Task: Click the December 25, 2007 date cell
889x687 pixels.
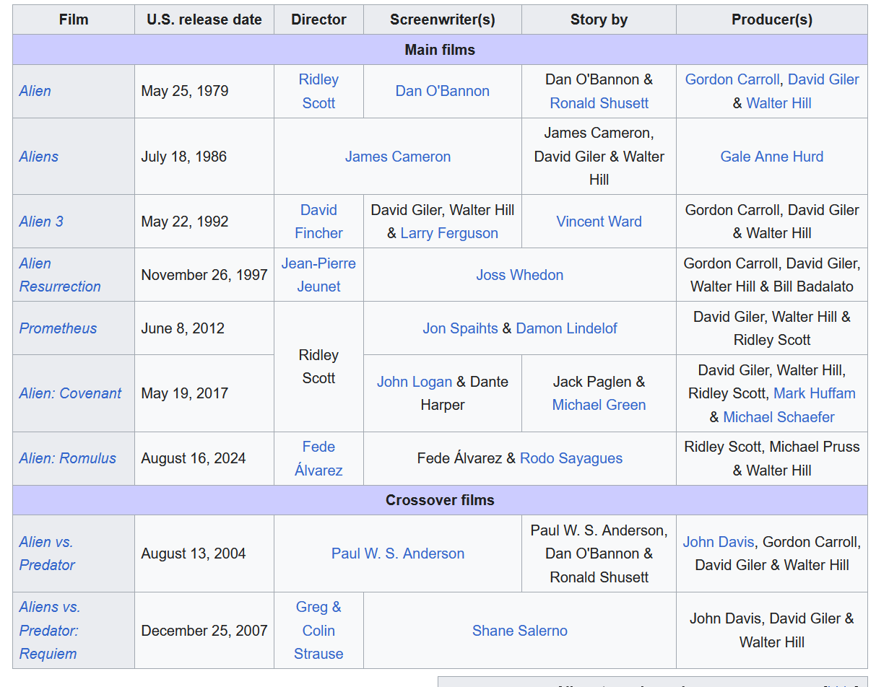Action: (204, 631)
